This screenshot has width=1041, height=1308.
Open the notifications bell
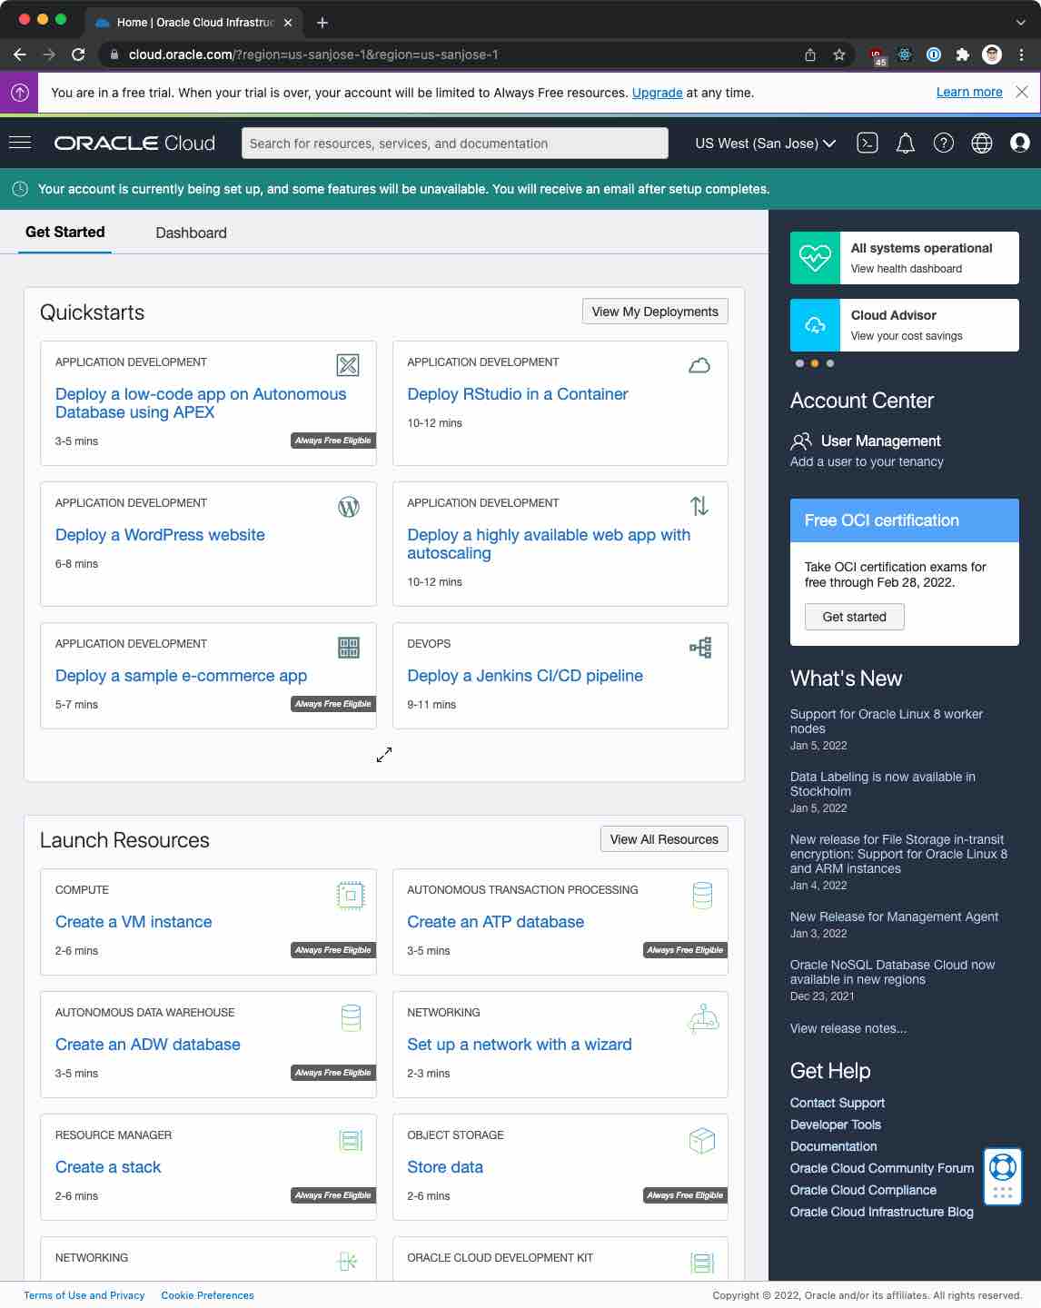point(906,144)
